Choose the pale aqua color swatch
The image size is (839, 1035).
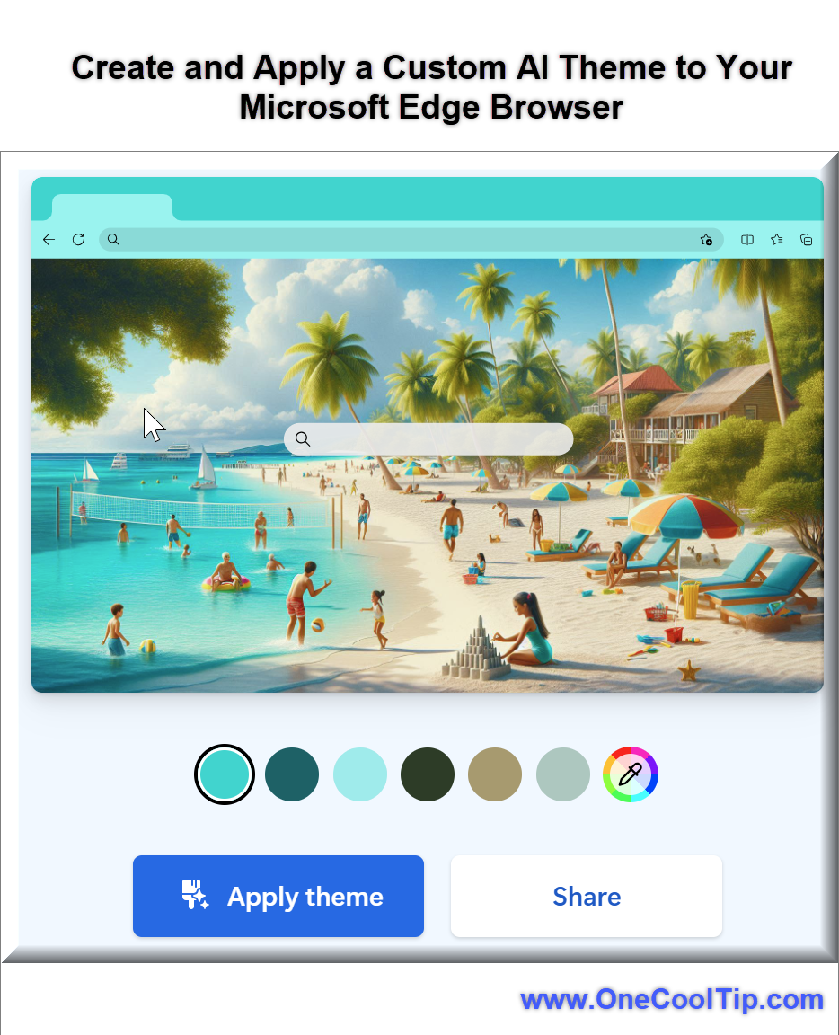[x=359, y=774]
